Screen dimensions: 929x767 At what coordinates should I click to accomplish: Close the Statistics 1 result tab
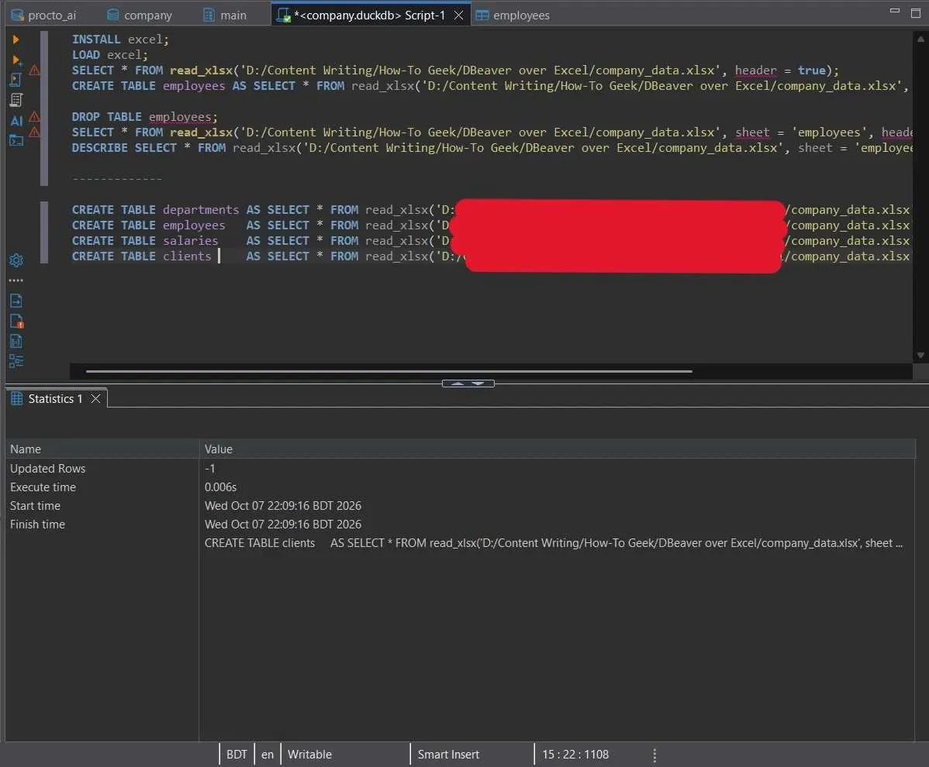pos(95,399)
